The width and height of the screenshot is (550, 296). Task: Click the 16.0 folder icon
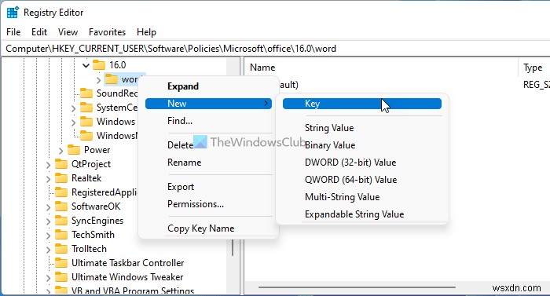coord(99,65)
